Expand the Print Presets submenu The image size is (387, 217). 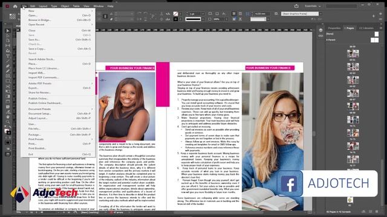[58, 139]
